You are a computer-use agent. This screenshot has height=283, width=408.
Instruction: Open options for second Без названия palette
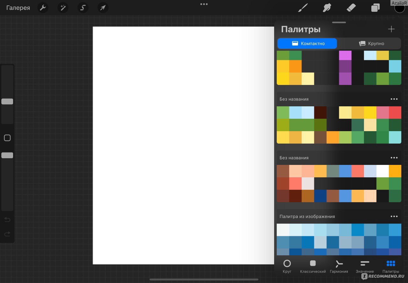(x=394, y=158)
